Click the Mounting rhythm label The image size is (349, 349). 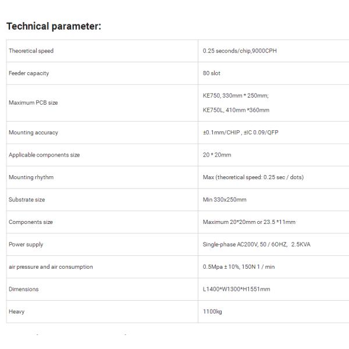[31, 177]
